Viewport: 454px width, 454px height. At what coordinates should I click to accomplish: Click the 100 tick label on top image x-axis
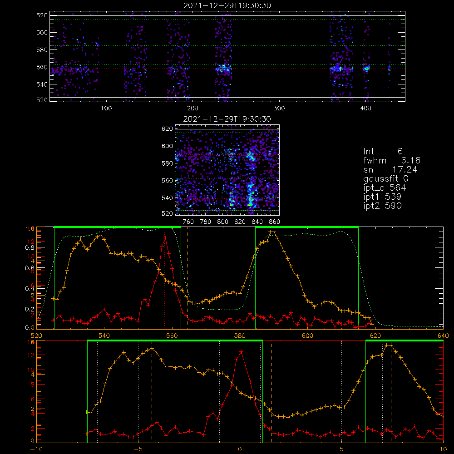[x=106, y=109]
